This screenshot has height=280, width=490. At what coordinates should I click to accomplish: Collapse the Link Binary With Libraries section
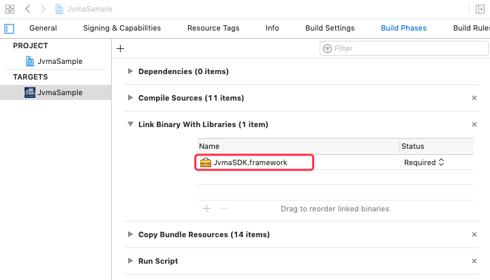131,124
